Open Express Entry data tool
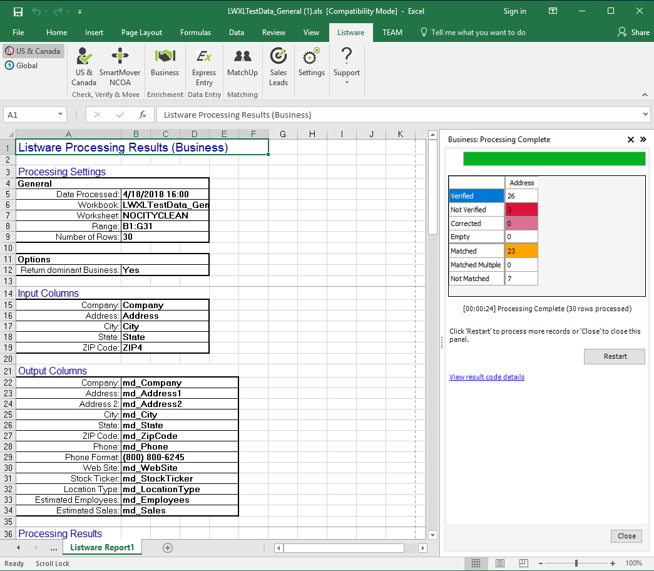 pos(204,68)
